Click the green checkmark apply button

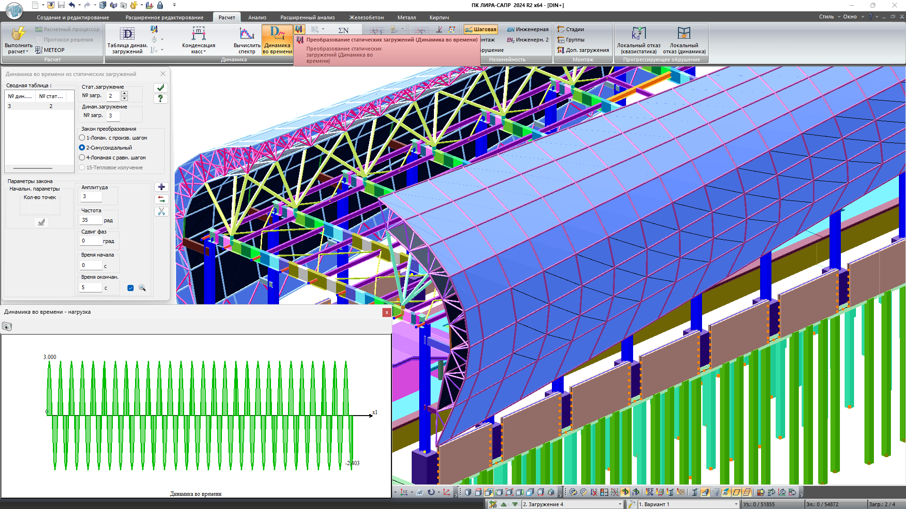pos(161,88)
